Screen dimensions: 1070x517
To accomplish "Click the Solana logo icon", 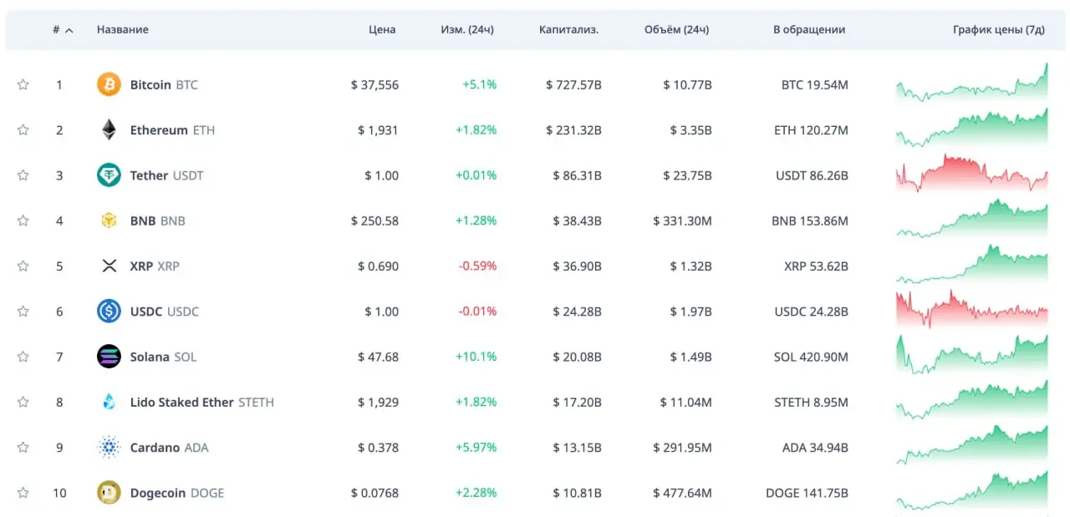I will coord(109,357).
